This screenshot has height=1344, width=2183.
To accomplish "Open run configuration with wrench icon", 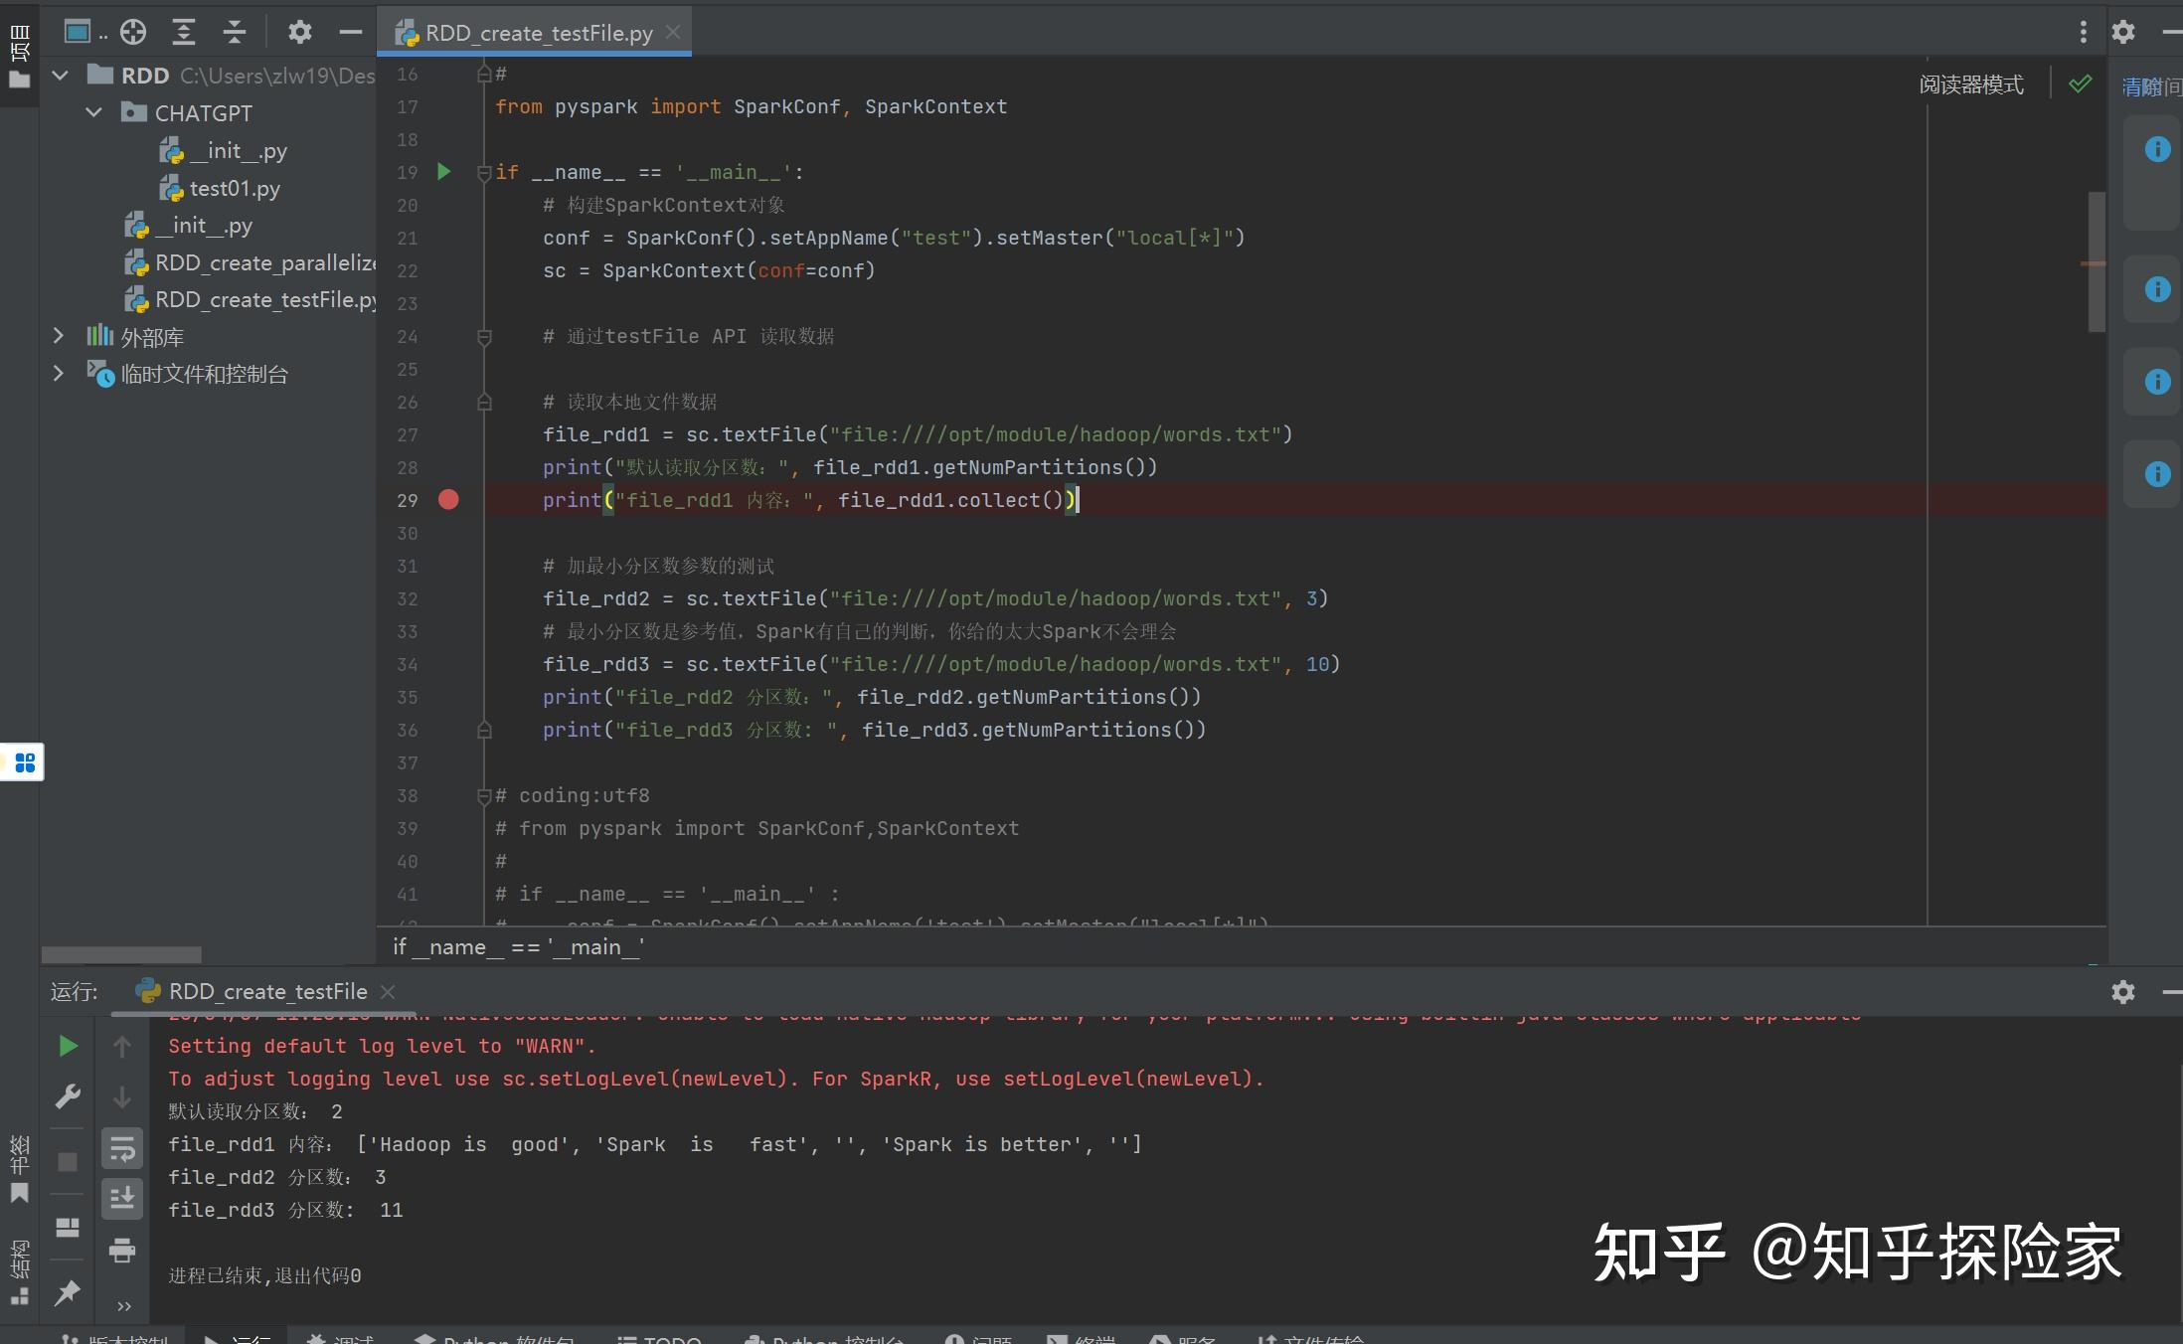I will [68, 1096].
